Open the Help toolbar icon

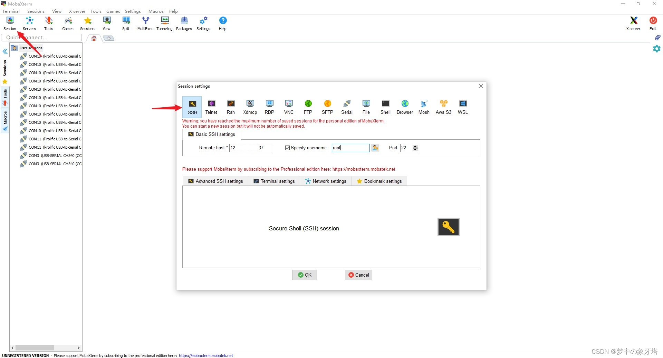click(223, 23)
